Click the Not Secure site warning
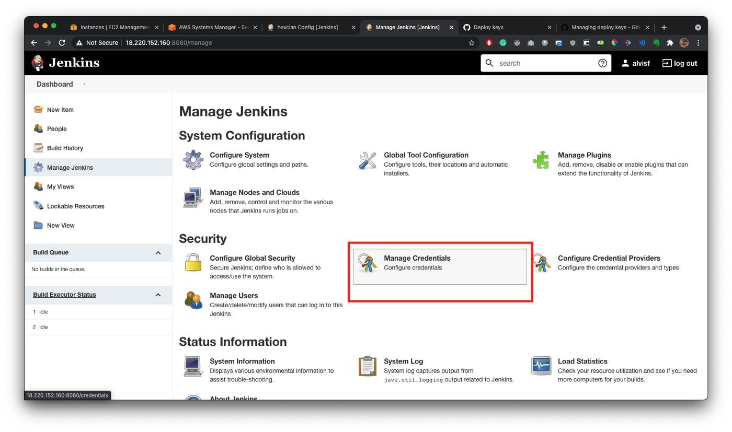The height and width of the screenshot is (432, 732). point(97,43)
